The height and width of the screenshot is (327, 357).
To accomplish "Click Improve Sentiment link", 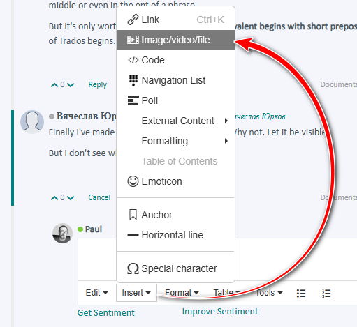I will coord(220,311).
